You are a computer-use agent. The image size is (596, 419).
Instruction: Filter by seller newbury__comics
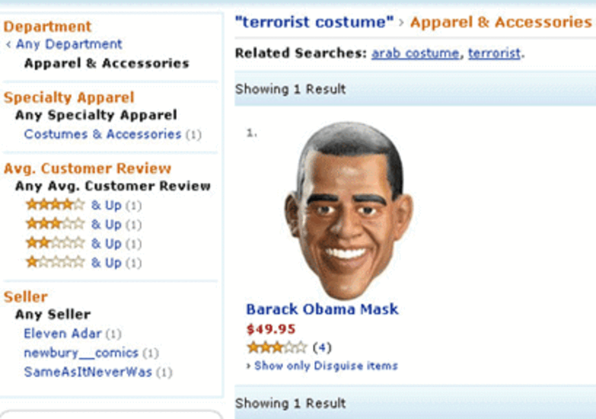click(x=81, y=353)
